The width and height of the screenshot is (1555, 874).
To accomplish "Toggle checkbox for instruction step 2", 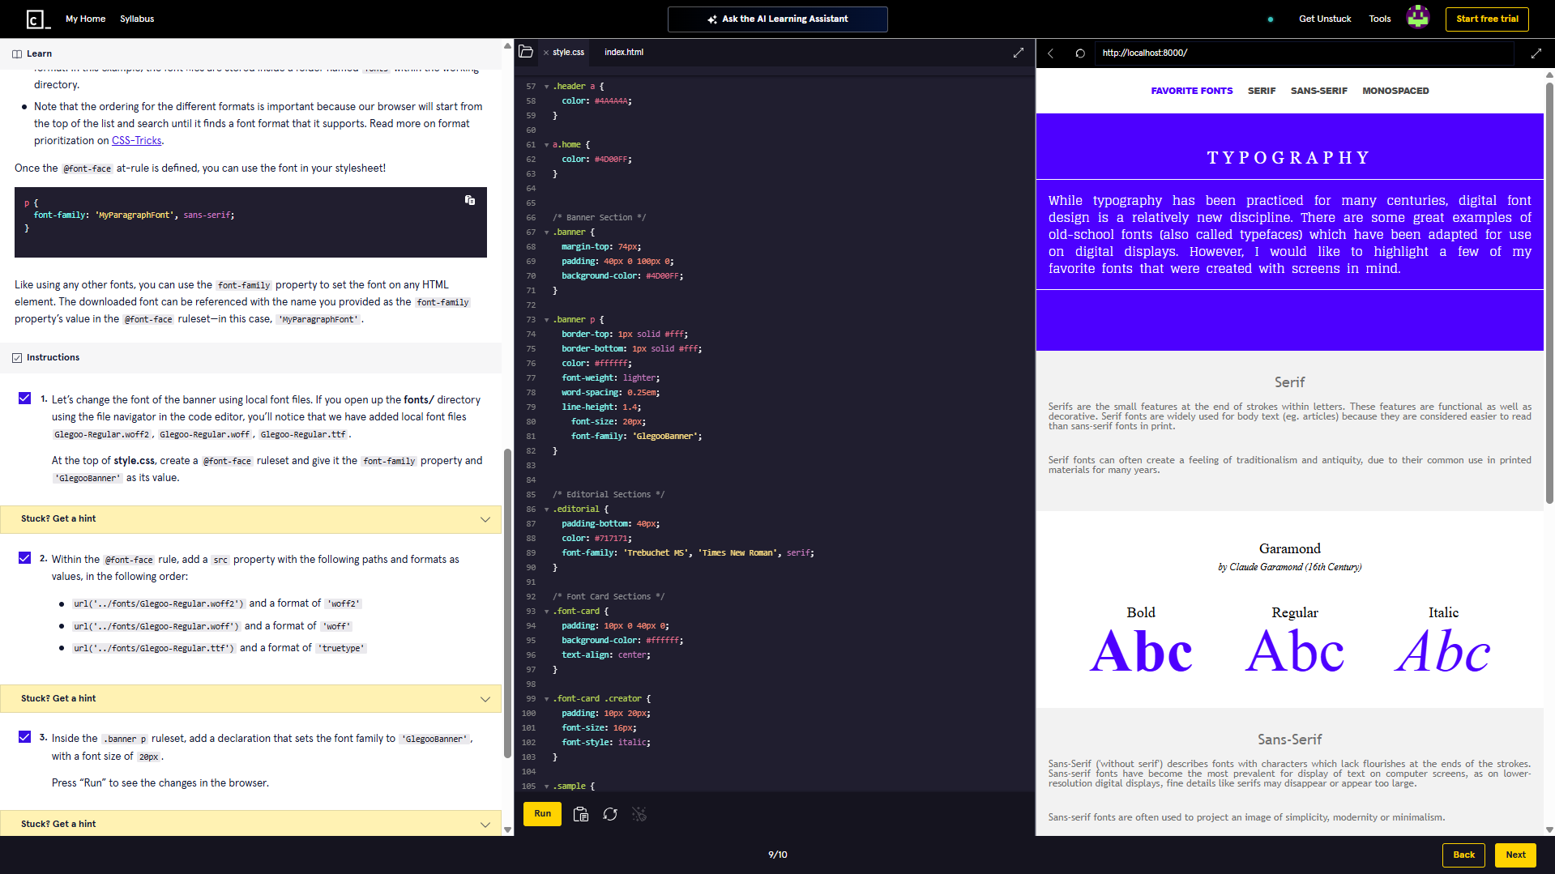I will click(x=24, y=558).
